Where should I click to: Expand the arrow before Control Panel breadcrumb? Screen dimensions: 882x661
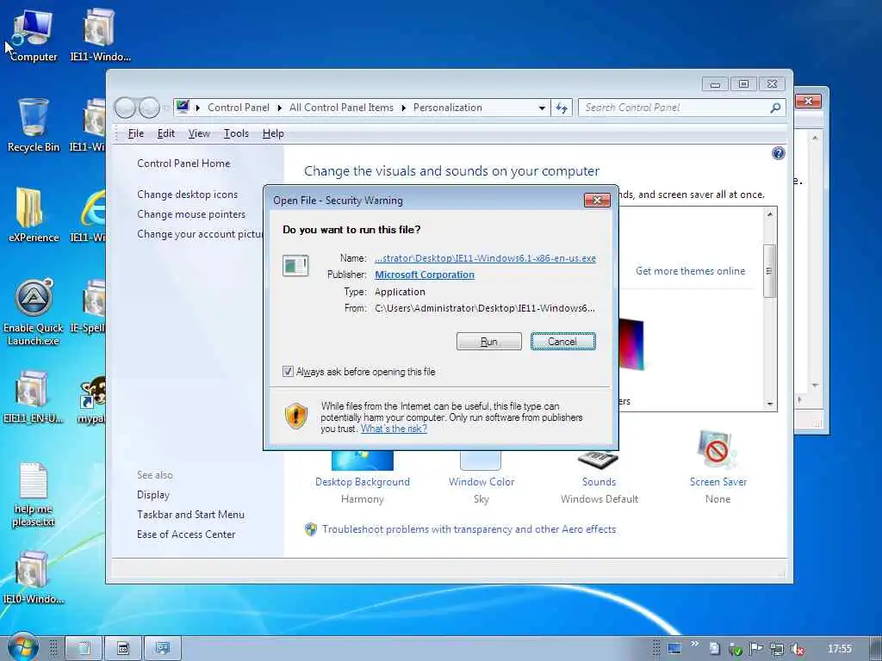[x=197, y=108]
